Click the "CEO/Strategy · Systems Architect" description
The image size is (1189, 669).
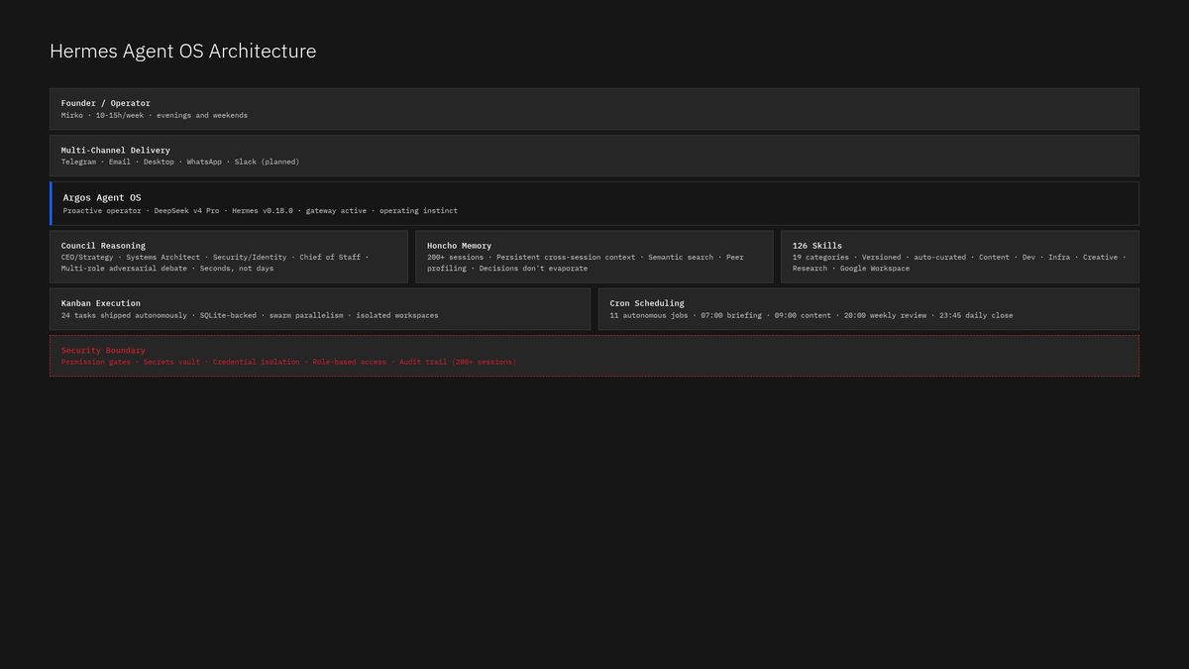215,263
